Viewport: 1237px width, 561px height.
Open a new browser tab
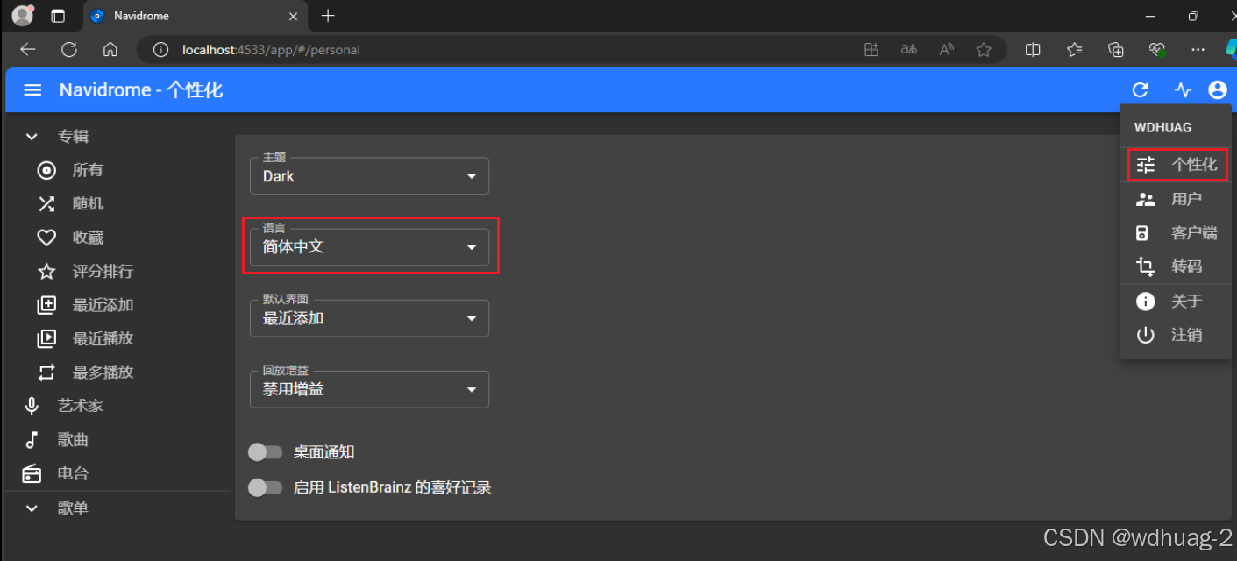(x=328, y=16)
